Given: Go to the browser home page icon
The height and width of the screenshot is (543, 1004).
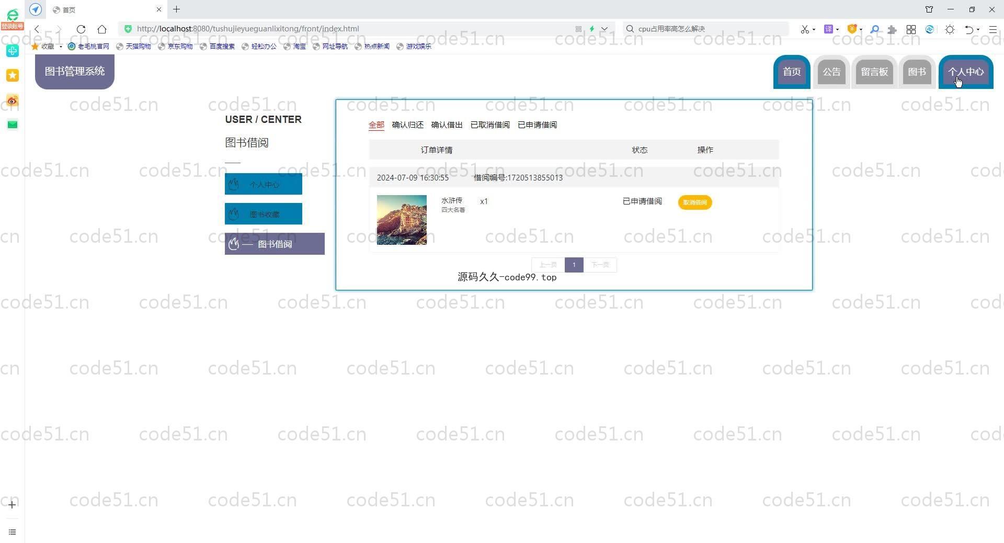Looking at the screenshot, I should click(x=102, y=29).
